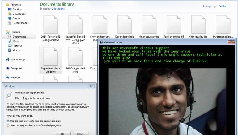The width and height of the screenshot is (238, 135).
Task: Select Computer in the navigation pane
Action: coord(16,69)
